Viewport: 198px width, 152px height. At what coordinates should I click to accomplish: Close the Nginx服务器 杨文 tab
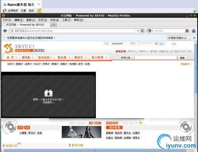(39, 4)
